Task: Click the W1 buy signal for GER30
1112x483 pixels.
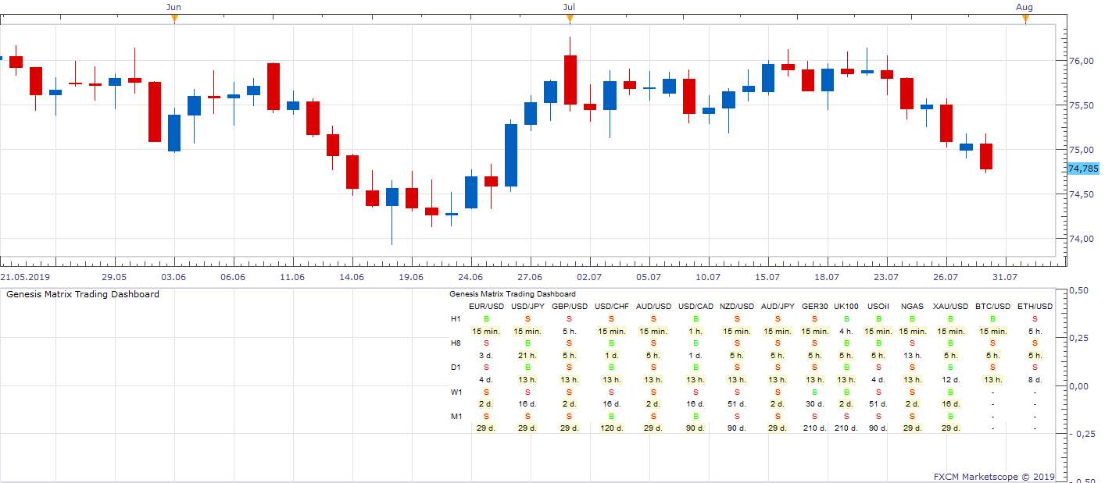Action: click(x=815, y=392)
